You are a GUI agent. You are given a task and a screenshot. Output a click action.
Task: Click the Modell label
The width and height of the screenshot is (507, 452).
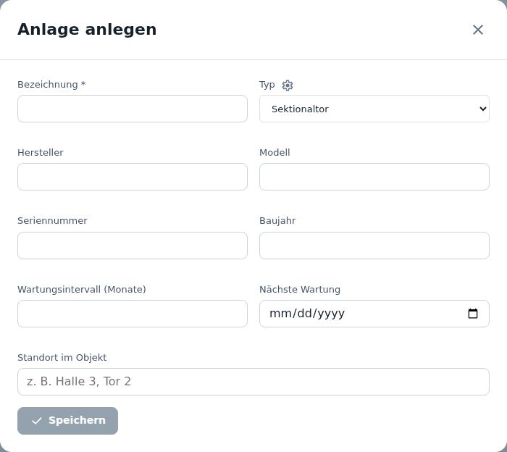(275, 153)
